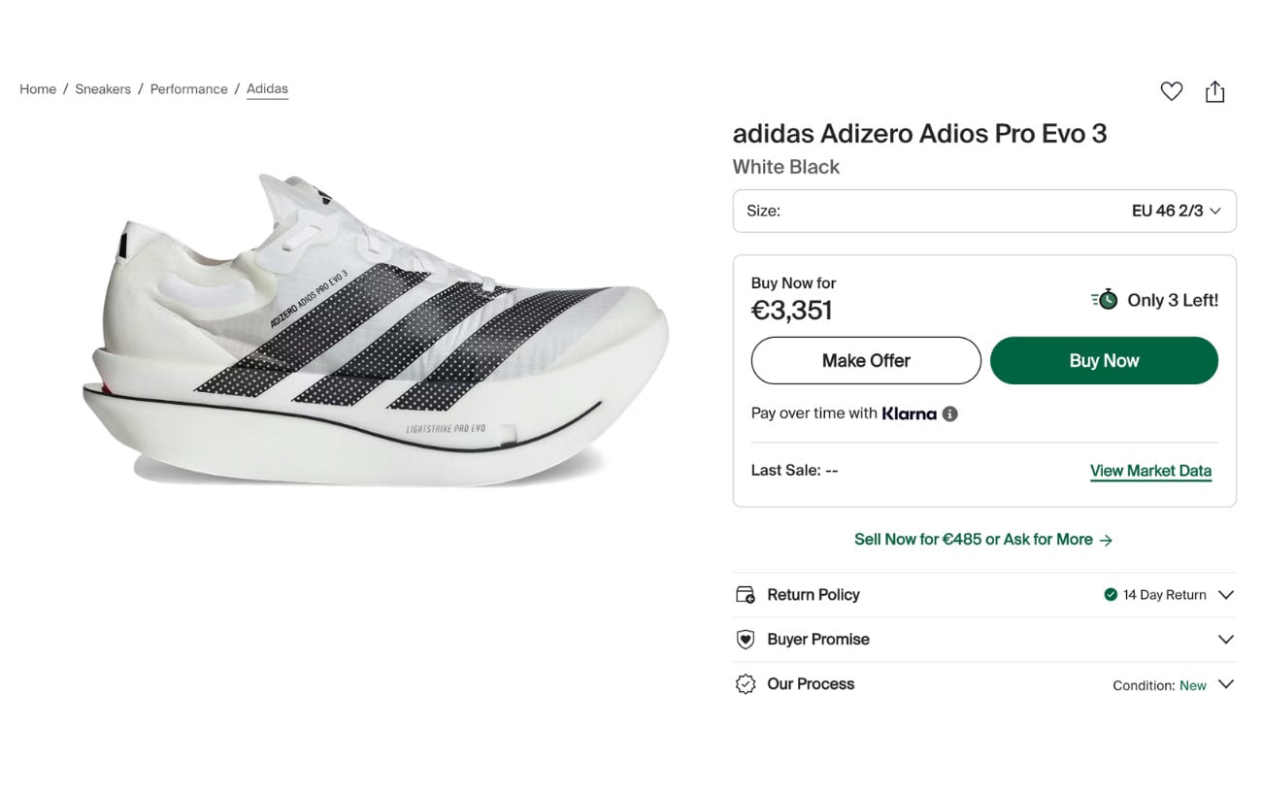Screen dimensions: 1262x793
Task: Click the Buyer Promise shield icon
Action: click(745, 639)
